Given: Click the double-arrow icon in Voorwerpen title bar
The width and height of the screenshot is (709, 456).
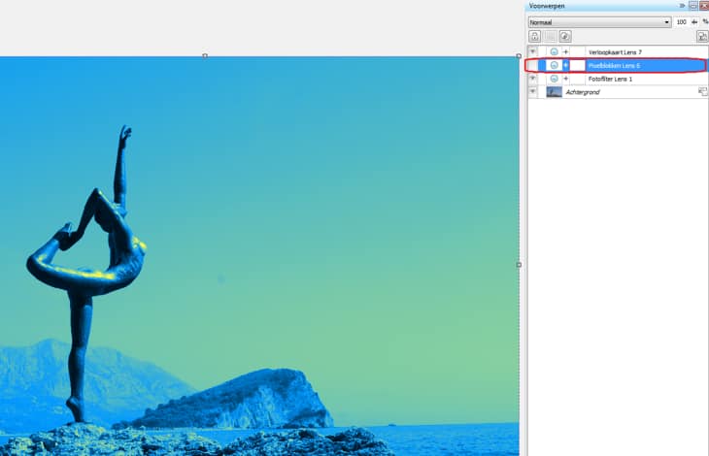Looking at the screenshot, I should tap(682, 6).
